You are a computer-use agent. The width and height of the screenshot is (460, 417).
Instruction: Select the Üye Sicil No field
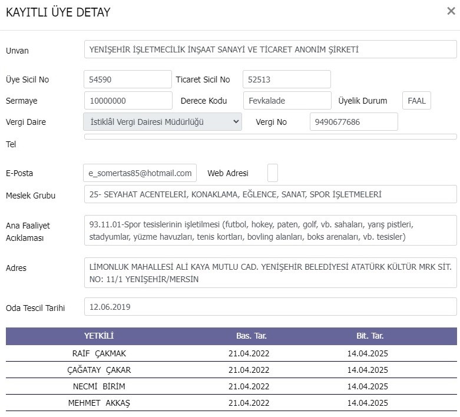(x=128, y=80)
